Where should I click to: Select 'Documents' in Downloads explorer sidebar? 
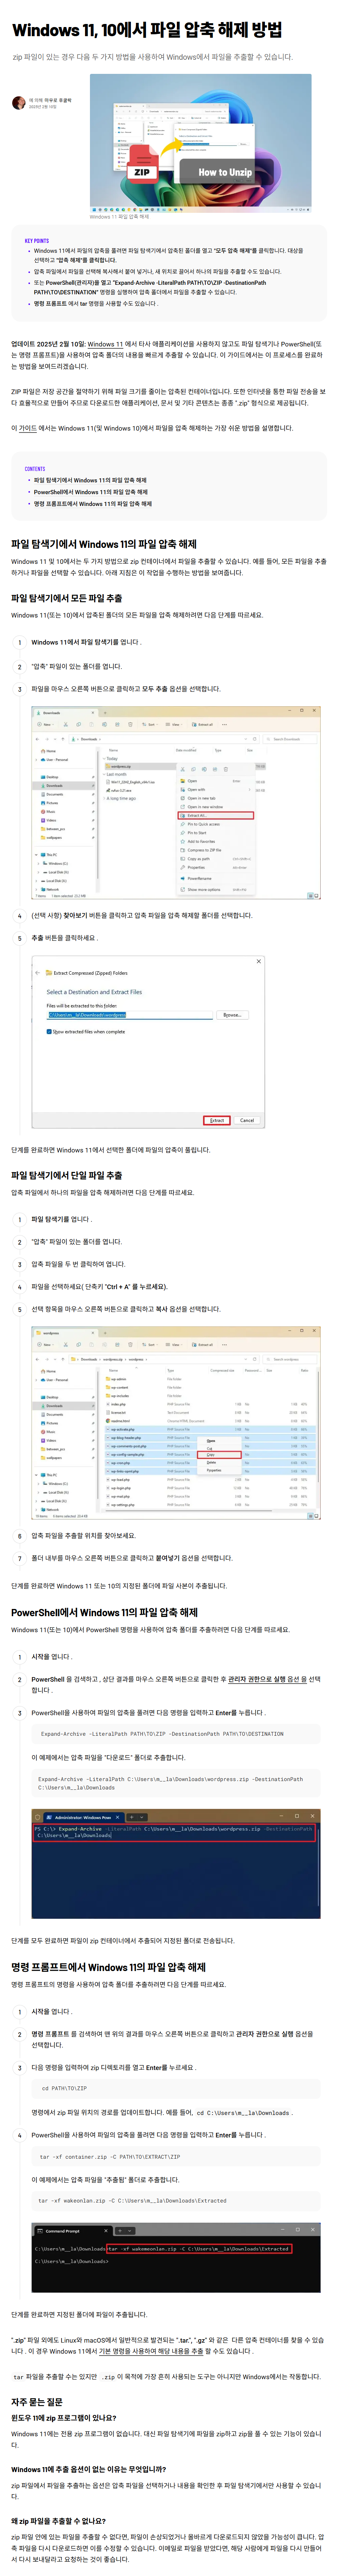click(x=55, y=794)
